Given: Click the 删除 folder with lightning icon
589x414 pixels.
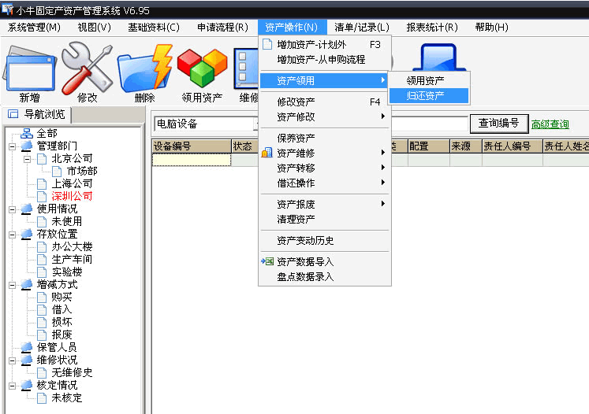Looking at the screenshot, I should [x=145, y=68].
